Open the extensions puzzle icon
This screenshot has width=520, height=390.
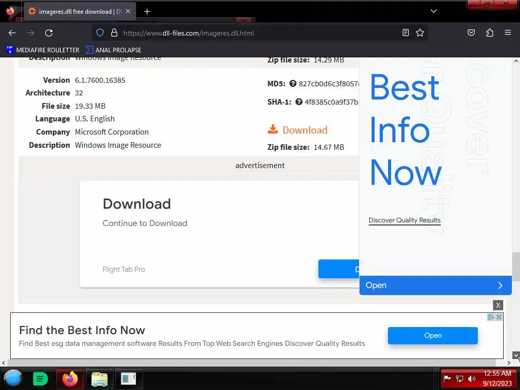[490, 32]
